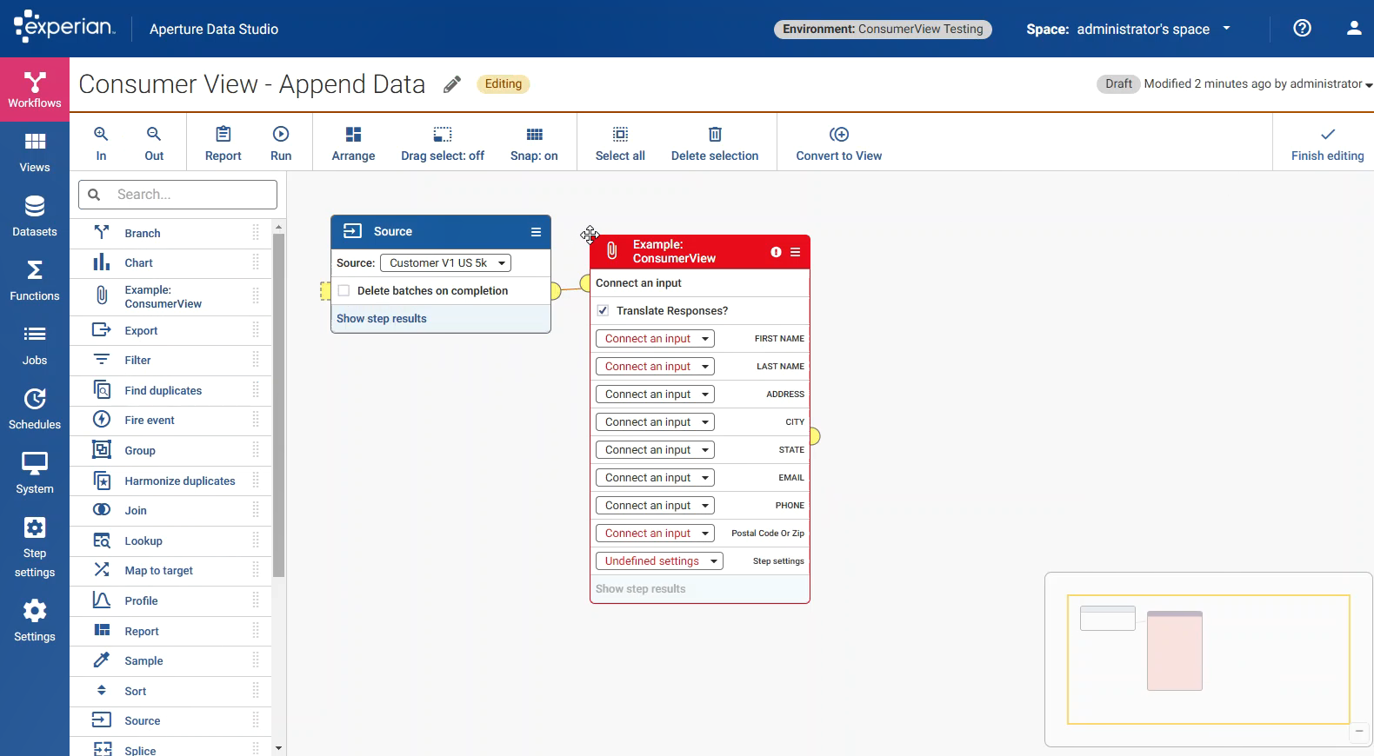Toggle Drag select mode
The image size is (1374, 756).
443,143
